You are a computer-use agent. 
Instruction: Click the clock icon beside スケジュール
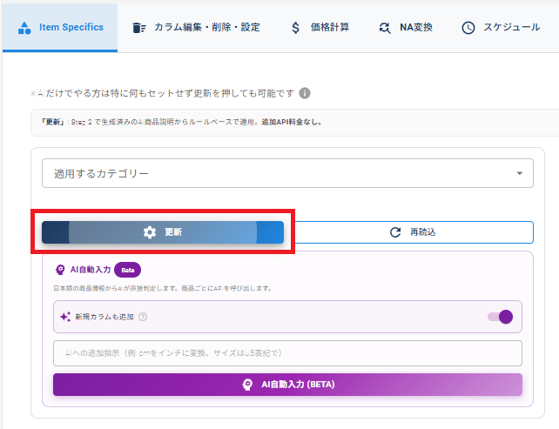click(468, 27)
